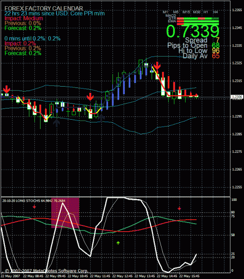The image size is (244, 279).
Task: Click the 'Previous: 0.2%' line
Action: (23, 48)
